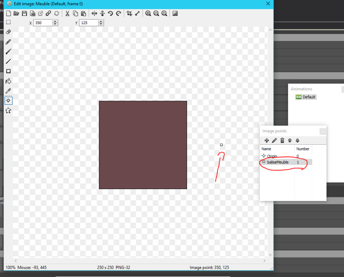Click the Number column header
The height and width of the screenshot is (277, 344).
[x=303, y=149]
